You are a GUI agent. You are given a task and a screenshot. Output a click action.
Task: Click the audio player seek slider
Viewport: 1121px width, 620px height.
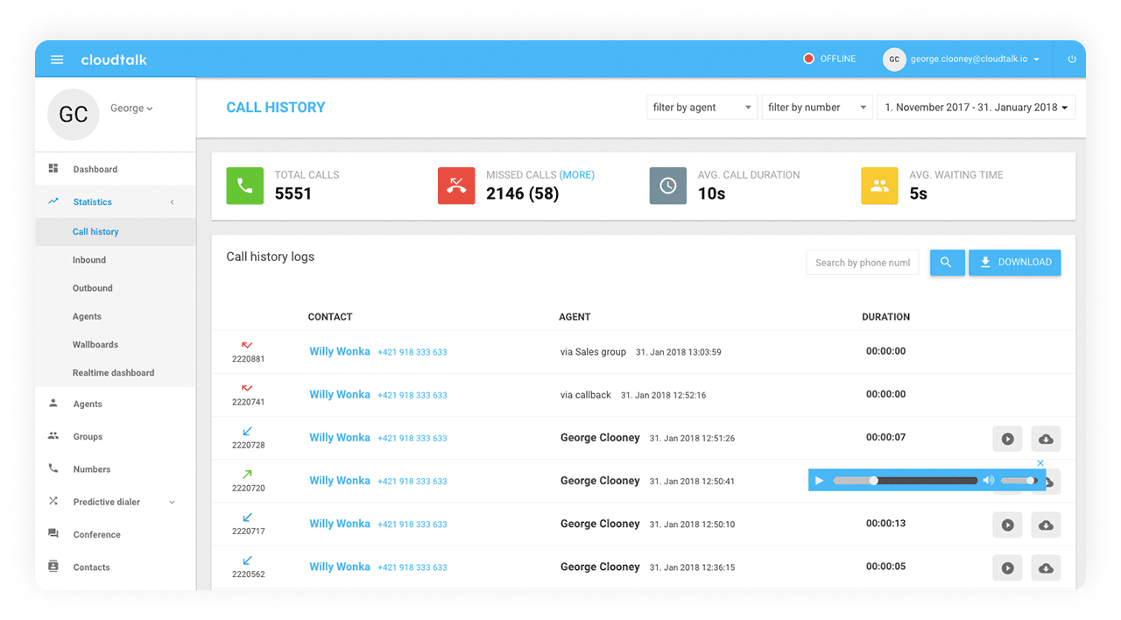tap(904, 481)
